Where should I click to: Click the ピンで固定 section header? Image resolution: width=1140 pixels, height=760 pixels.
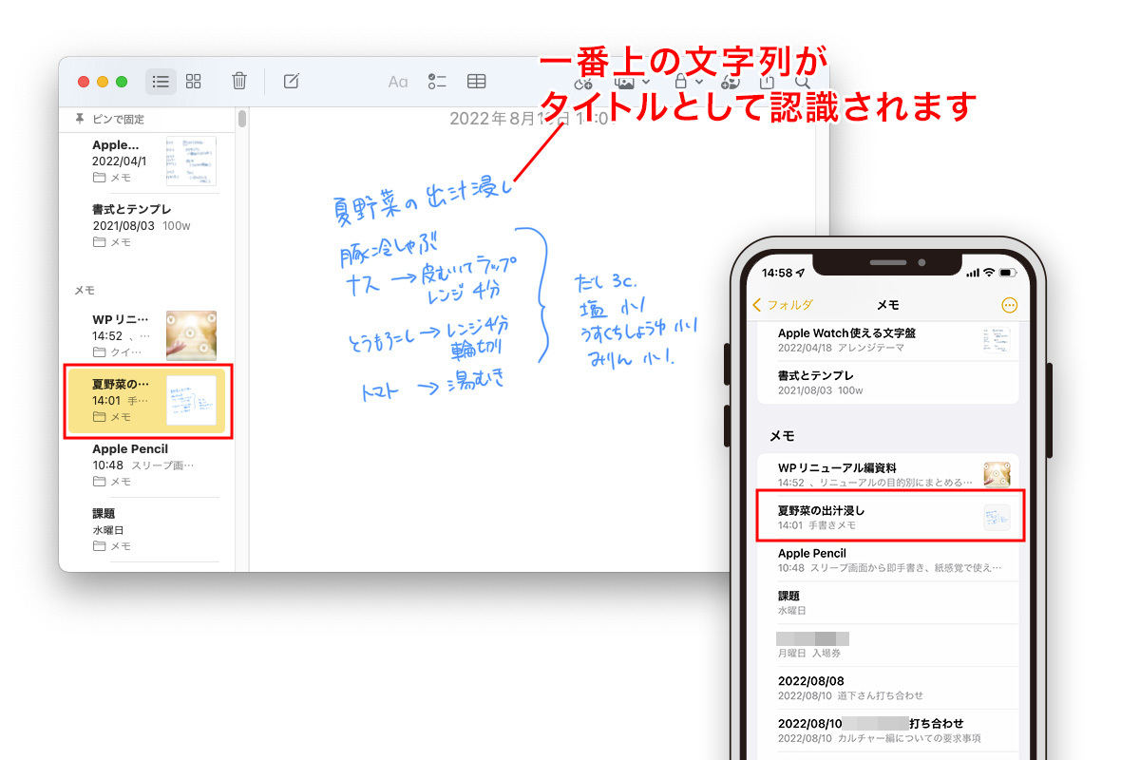118,119
